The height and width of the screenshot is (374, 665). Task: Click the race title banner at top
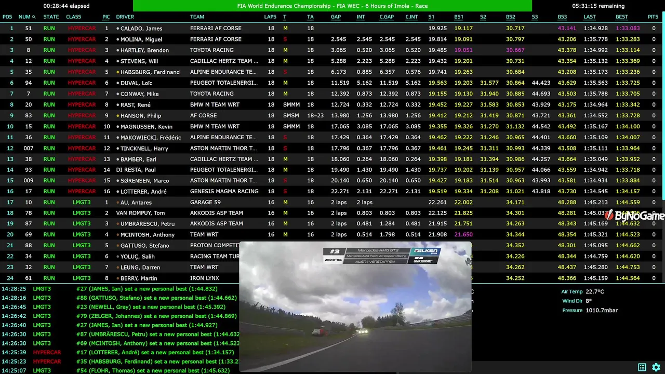[x=332, y=6]
